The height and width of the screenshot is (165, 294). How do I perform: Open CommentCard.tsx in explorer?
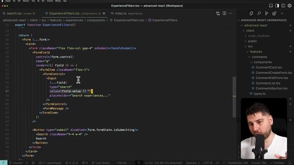pyautogui.click(x=269, y=67)
